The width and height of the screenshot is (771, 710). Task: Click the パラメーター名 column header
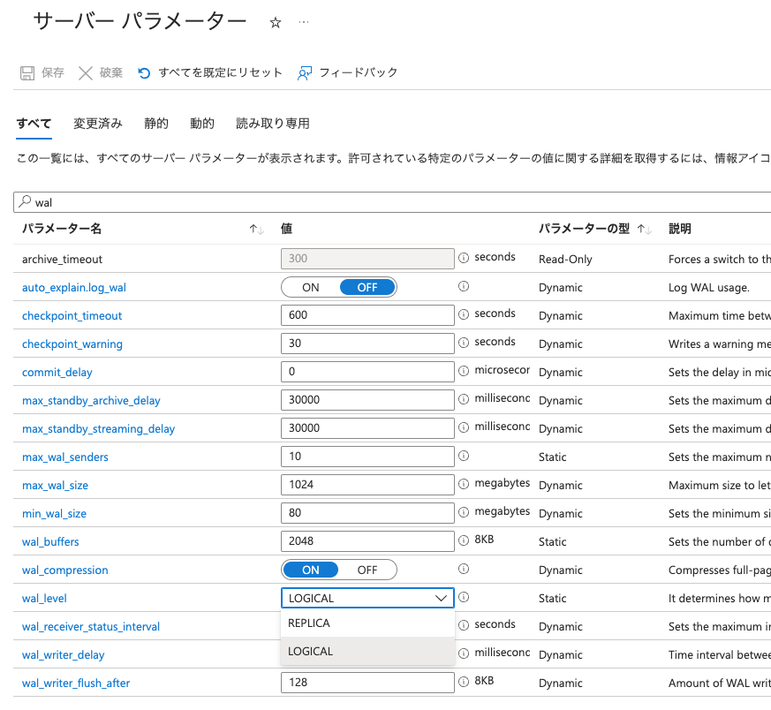pyautogui.click(x=62, y=229)
